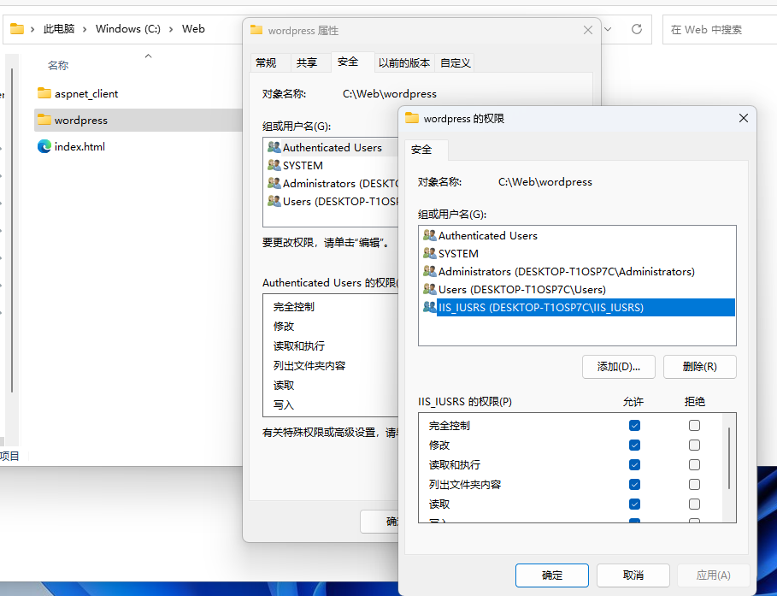Check 拒绝 for 读取和执行
This screenshot has width=777, height=596.
tap(694, 464)
